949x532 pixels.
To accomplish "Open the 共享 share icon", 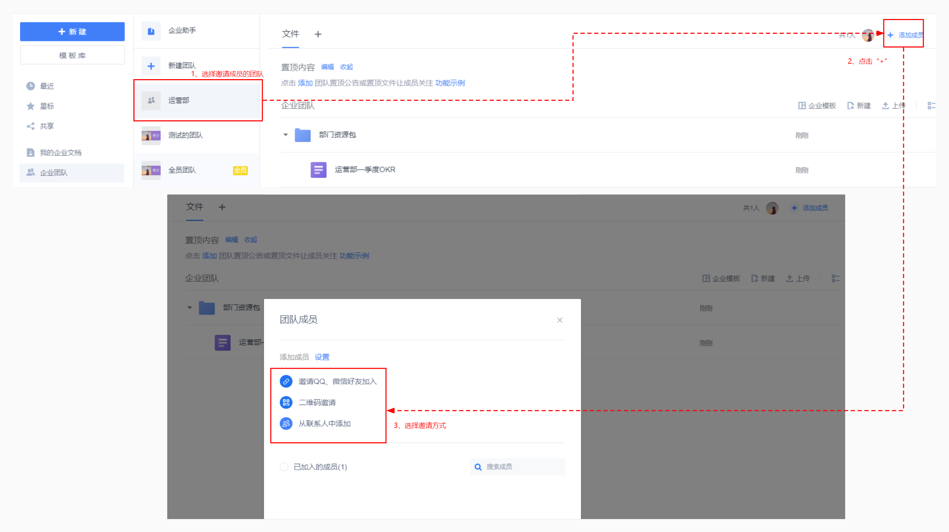I will tap(31, 126).
